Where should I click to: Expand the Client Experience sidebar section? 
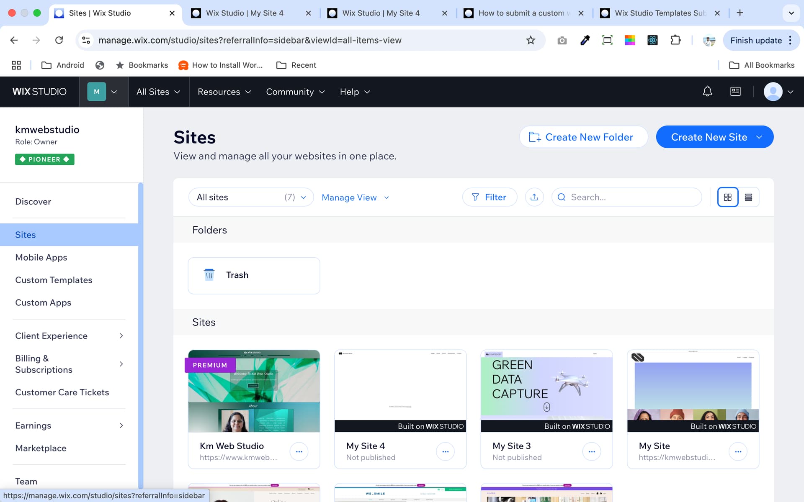69,336
